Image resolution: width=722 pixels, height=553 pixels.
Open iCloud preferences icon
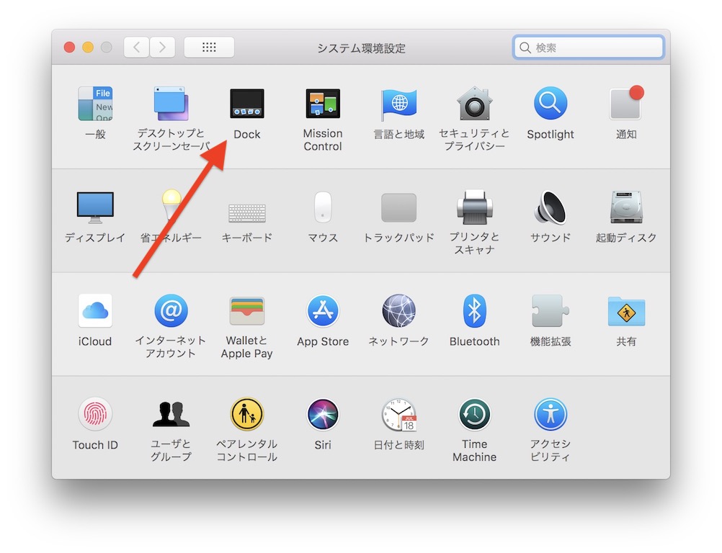click(95, 310)
